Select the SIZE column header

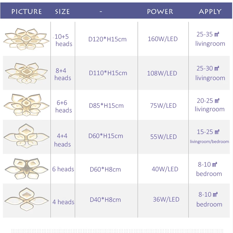click(x=62, y=12)
